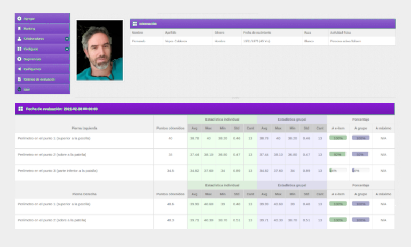411x247 pixels.
Task: Click the profile photo thumbnail
Action: pyautogui.click(x=100, y=50)
